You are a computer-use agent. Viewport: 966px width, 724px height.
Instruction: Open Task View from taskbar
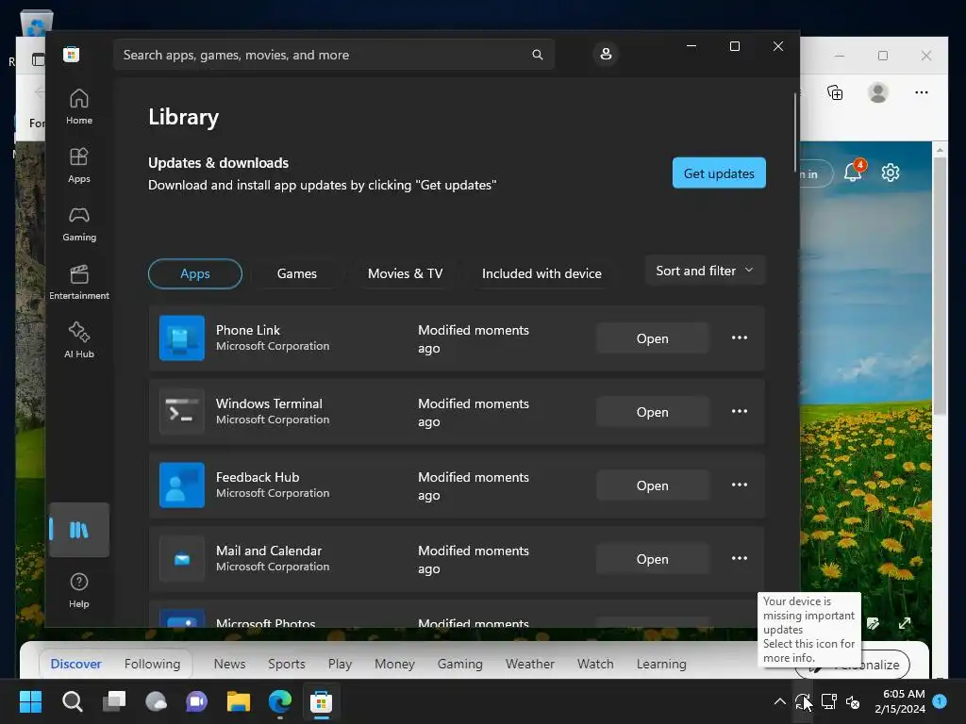tap(114, 701)
